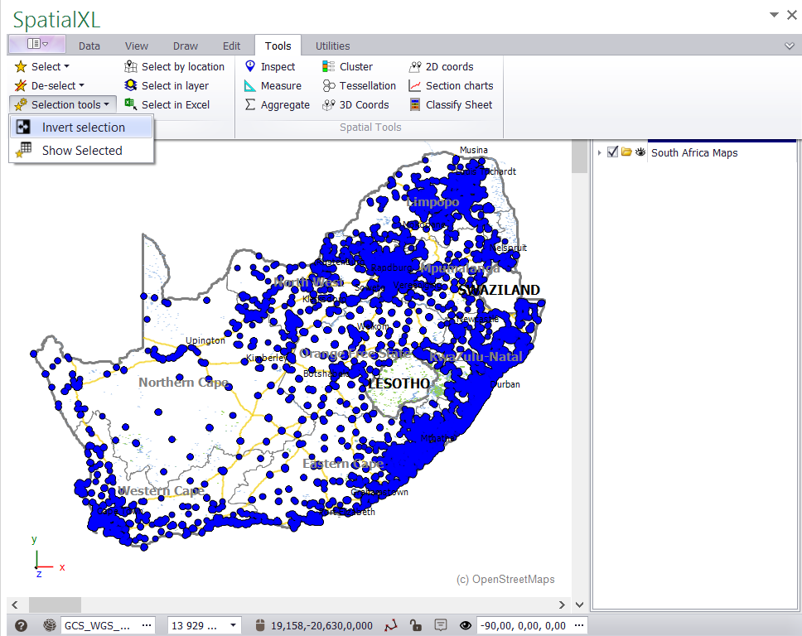
Task: Toggle the lock icon in status bar
Action: coord(416,625)
